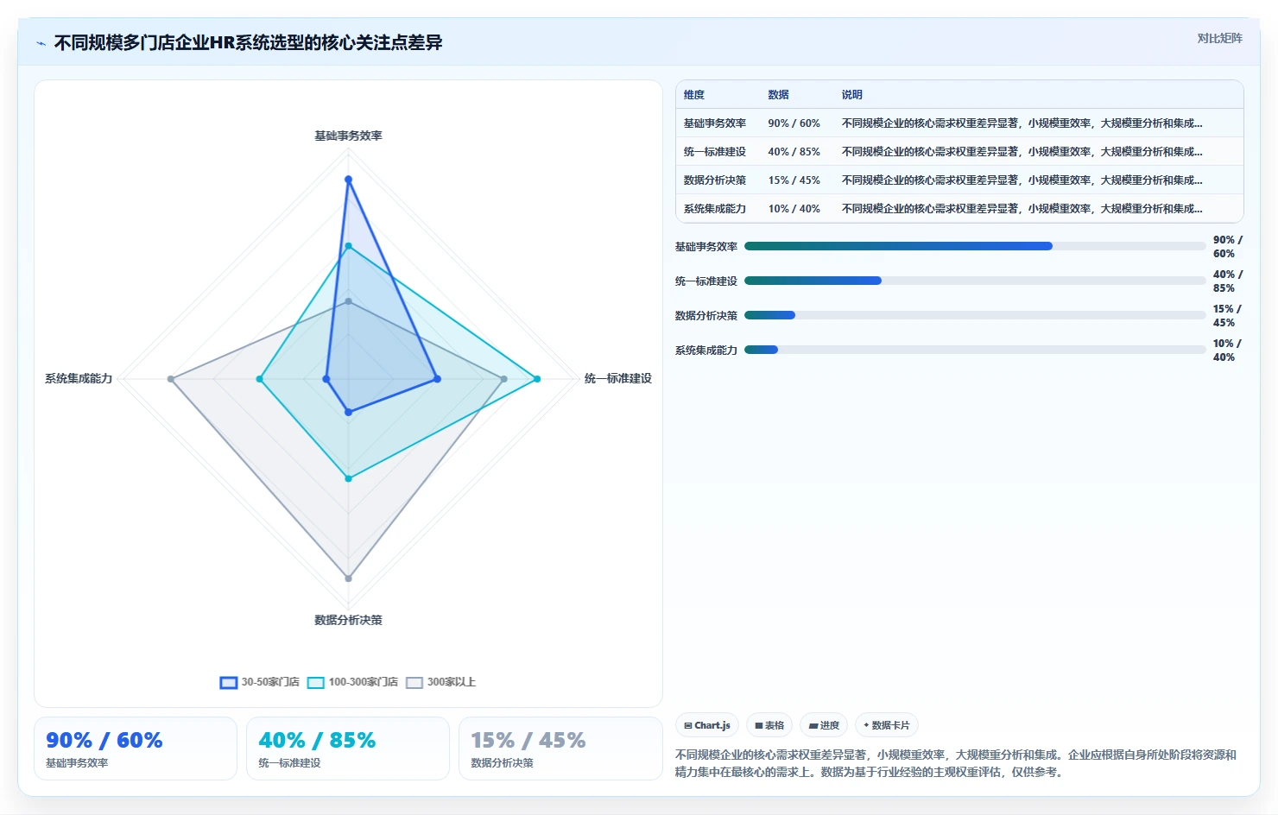
Task: Click the 数据 column header
Action: (779, 95)
